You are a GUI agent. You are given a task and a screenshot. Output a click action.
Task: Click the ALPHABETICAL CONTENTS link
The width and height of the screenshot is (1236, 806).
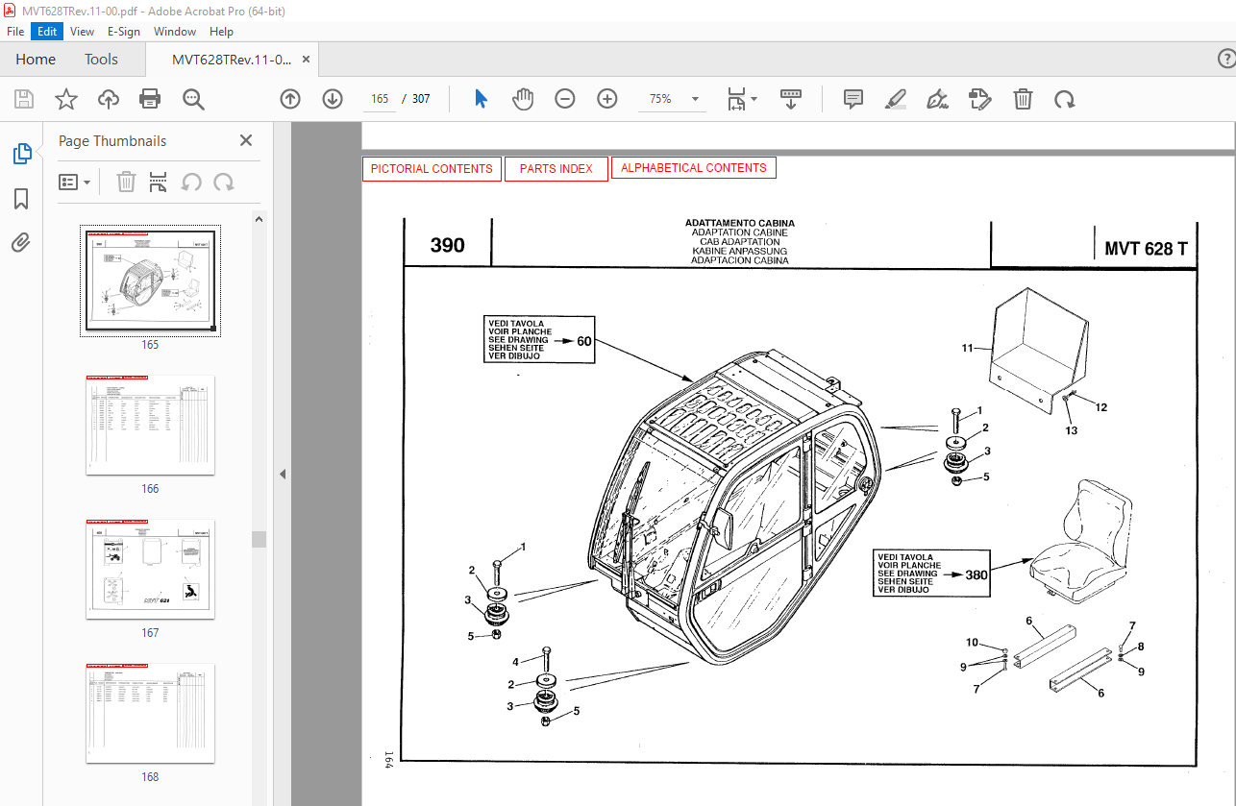coord(694,168)
